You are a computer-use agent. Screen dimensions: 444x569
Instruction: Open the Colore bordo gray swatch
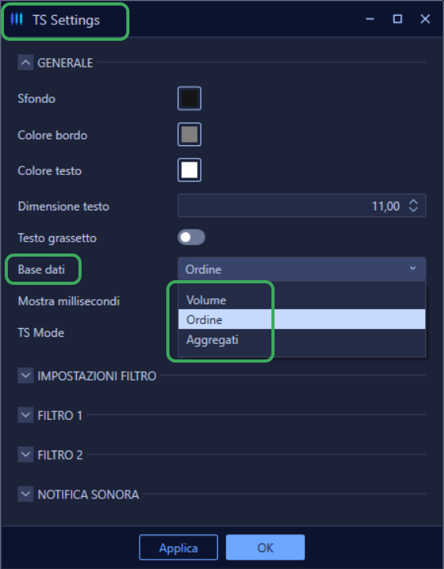(x=189, y=135)
